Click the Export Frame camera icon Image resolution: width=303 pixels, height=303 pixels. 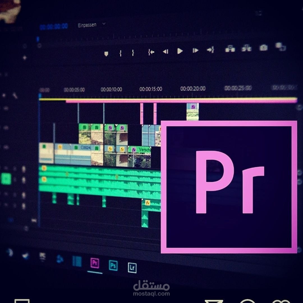click(263, 47)
